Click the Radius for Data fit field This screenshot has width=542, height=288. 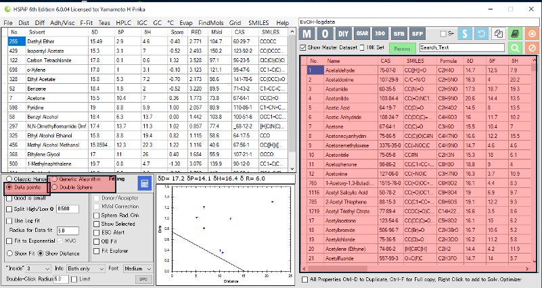pos(68,231)
